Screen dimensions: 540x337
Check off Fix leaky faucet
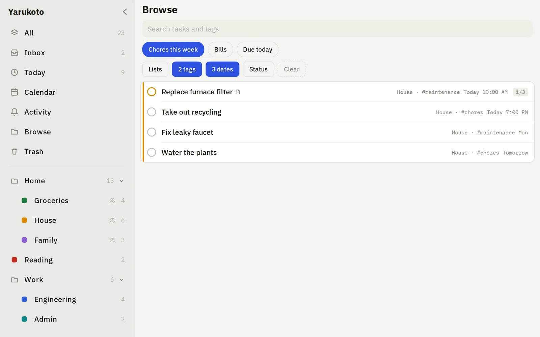click(152, 132)
